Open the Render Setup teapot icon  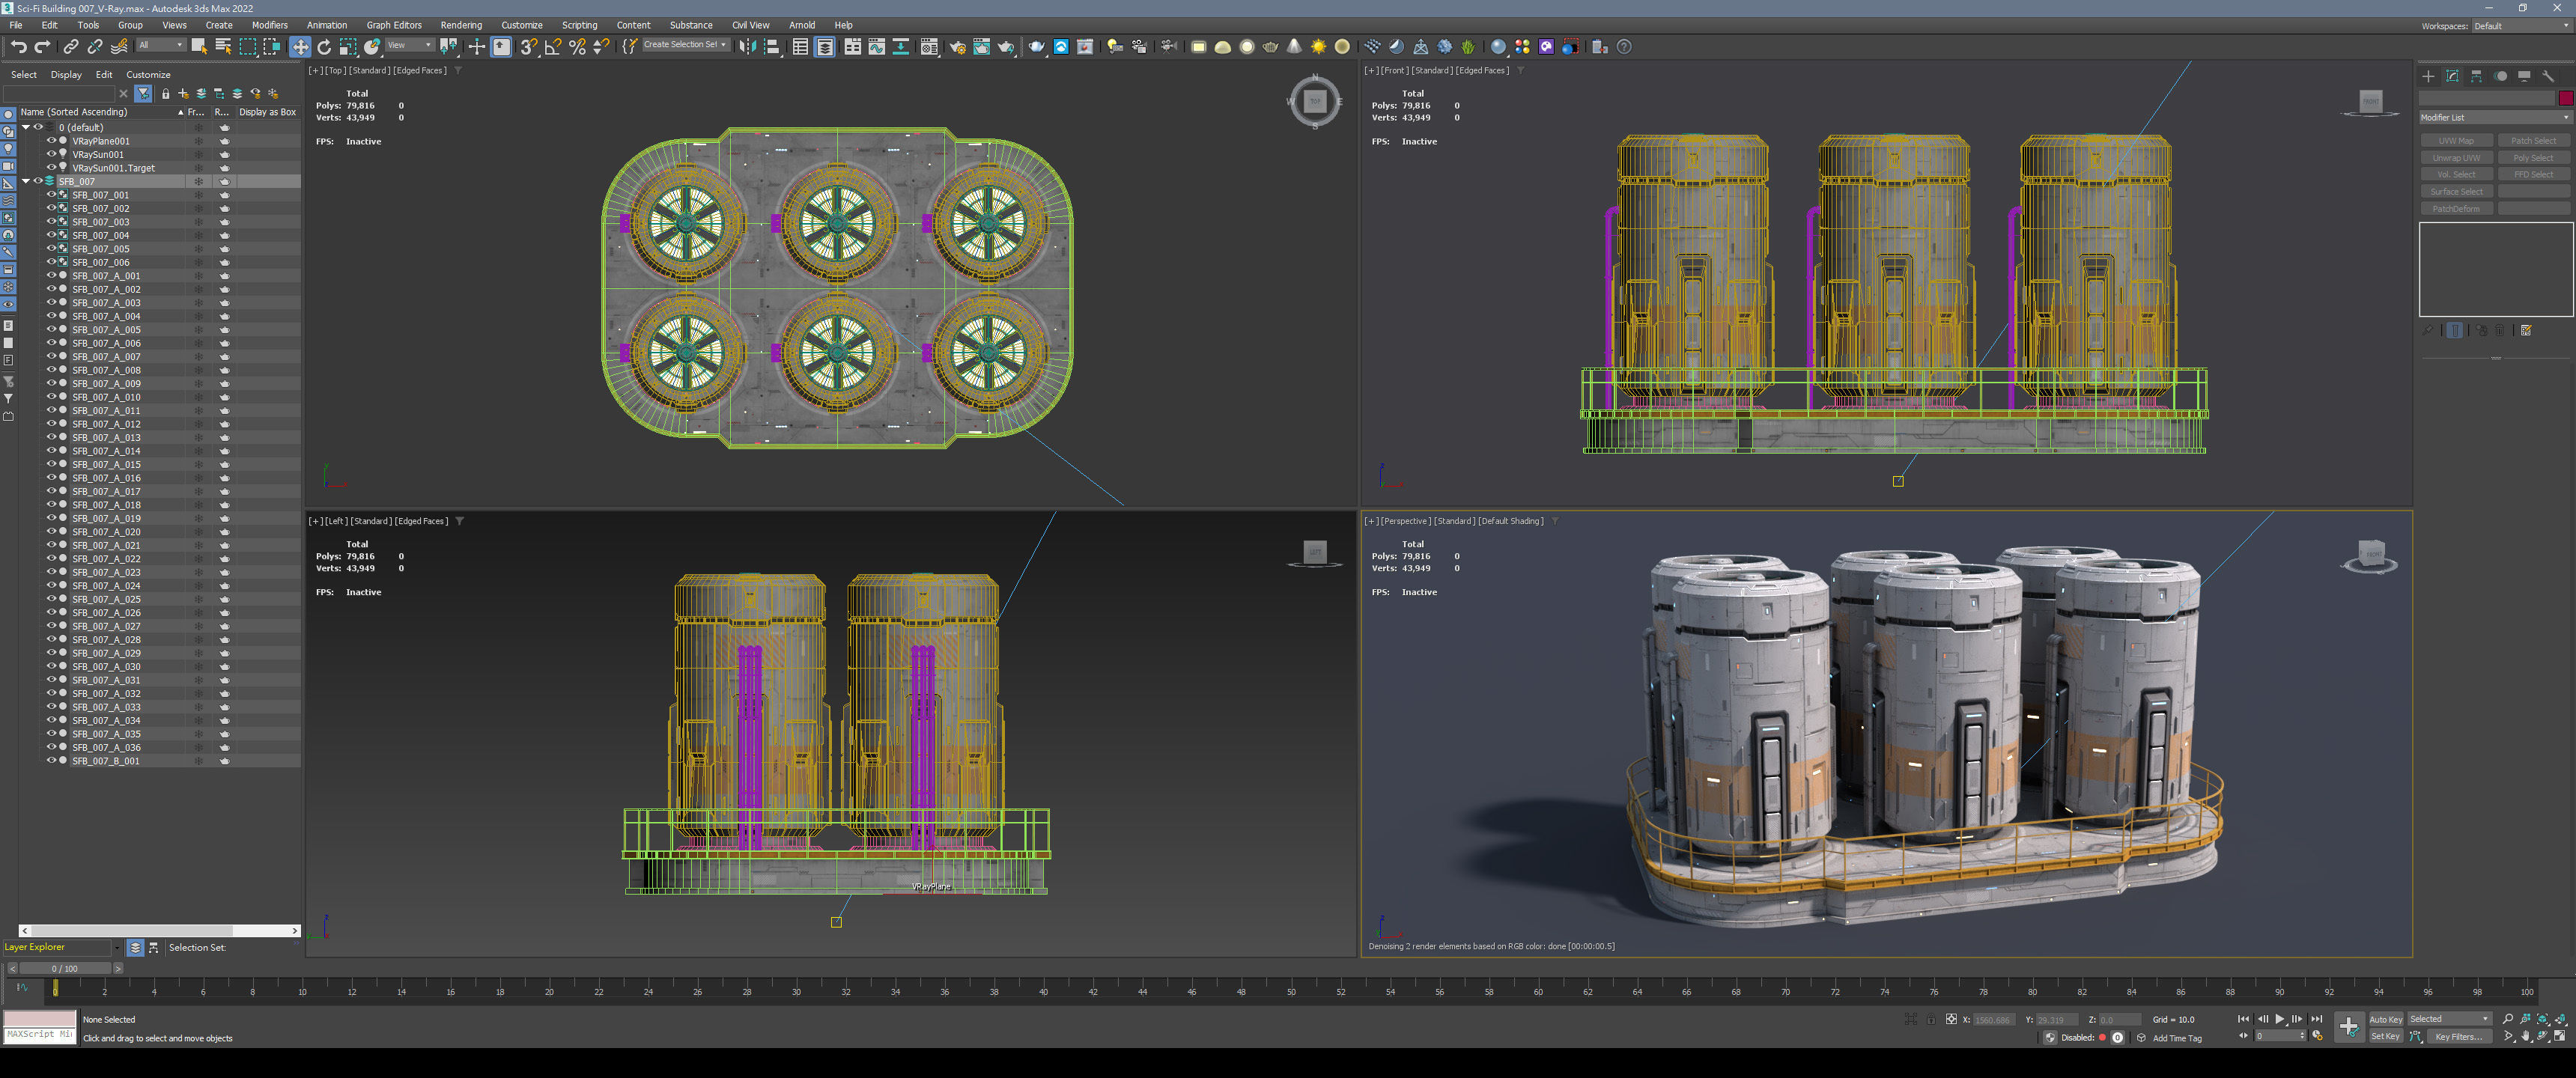click(957, 46)
